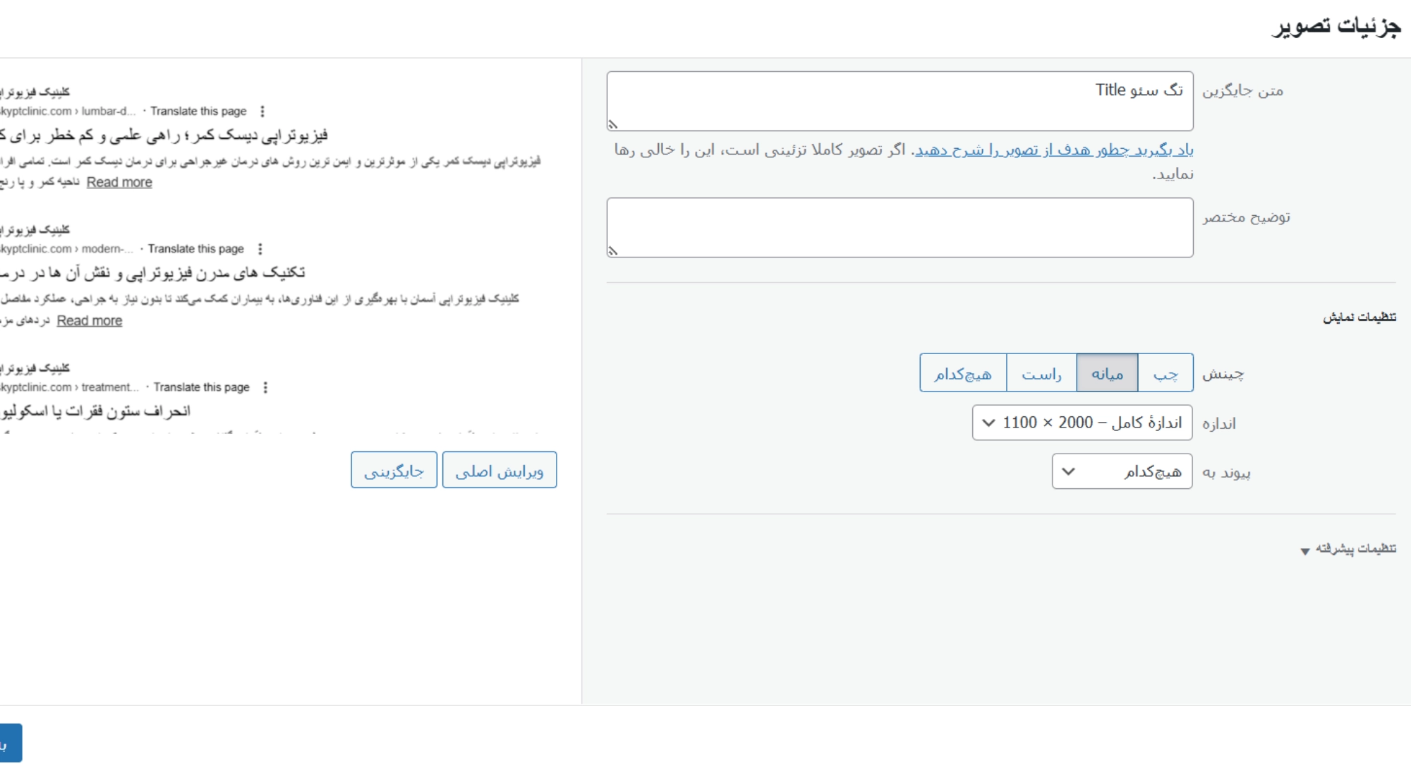Screen dimensions: 1411x776
Task: Open the three-dot menu on the modern techniques result
Action: click(x=261, y=248)
